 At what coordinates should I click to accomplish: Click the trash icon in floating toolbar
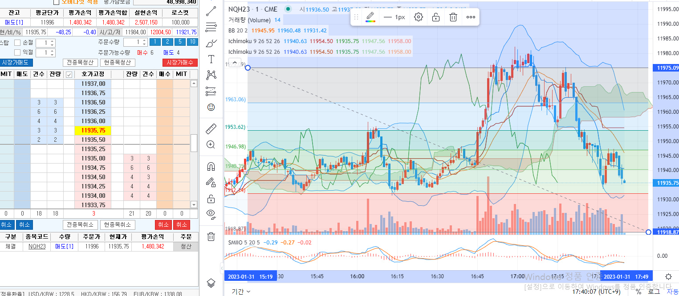[x=453, y=17]
